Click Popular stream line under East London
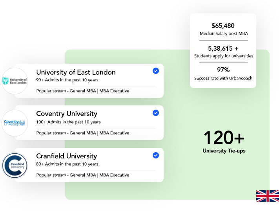Screen dimensions: 279x219 [x=83, y=91]
